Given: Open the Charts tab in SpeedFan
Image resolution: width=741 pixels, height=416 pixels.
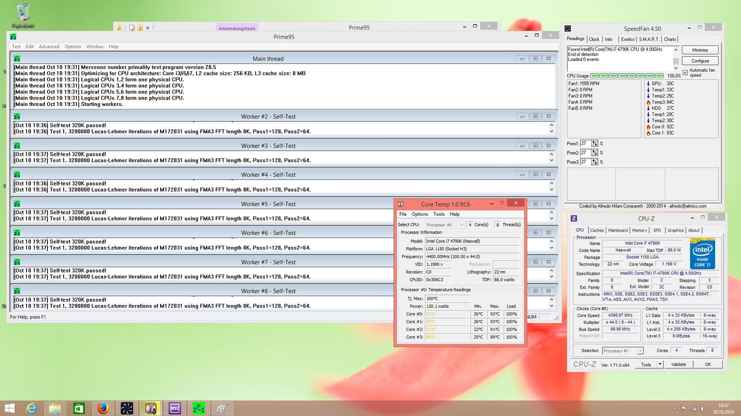Looking at the screenshot, I should click(670, 39).
